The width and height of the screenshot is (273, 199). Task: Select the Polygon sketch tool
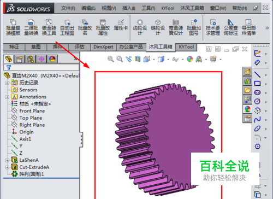point(258,147)
